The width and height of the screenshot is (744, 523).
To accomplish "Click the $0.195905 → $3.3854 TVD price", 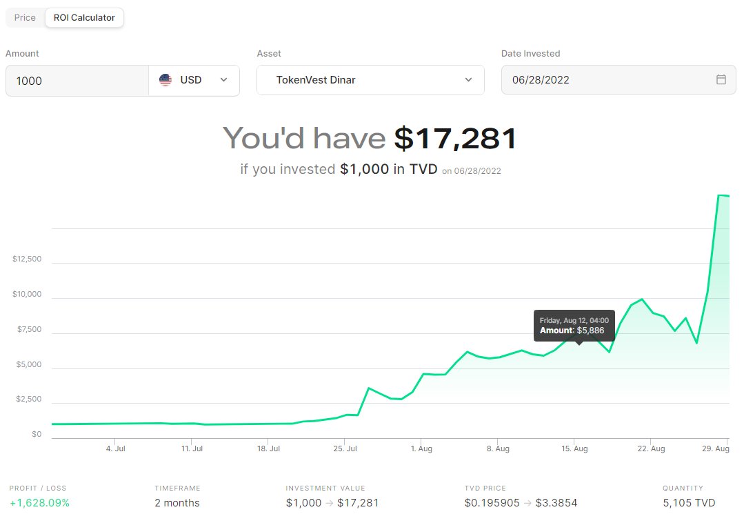I will point(521,503).
